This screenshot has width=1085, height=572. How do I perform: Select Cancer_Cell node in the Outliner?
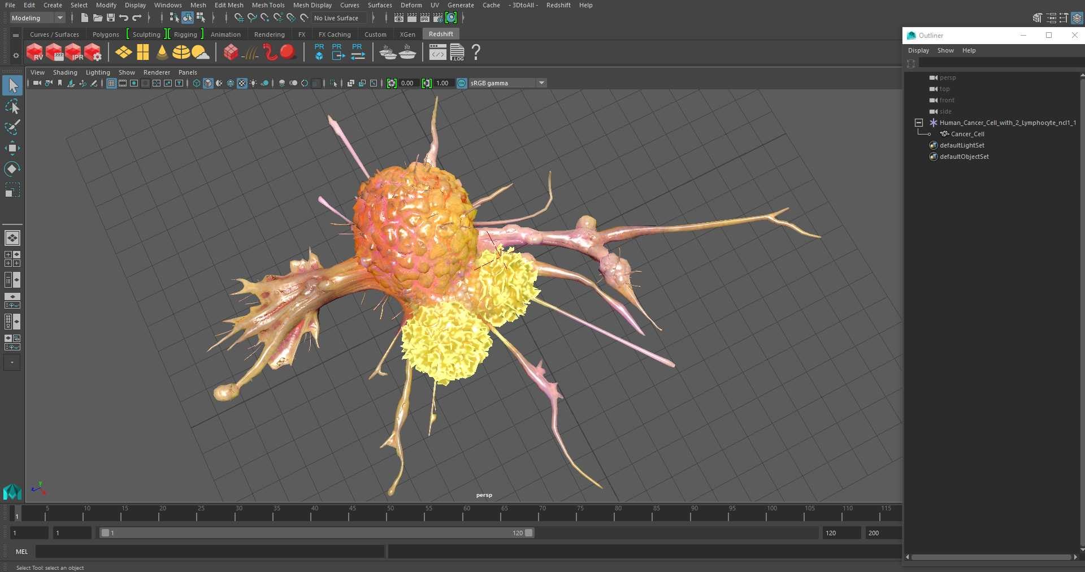pos(967,134)
